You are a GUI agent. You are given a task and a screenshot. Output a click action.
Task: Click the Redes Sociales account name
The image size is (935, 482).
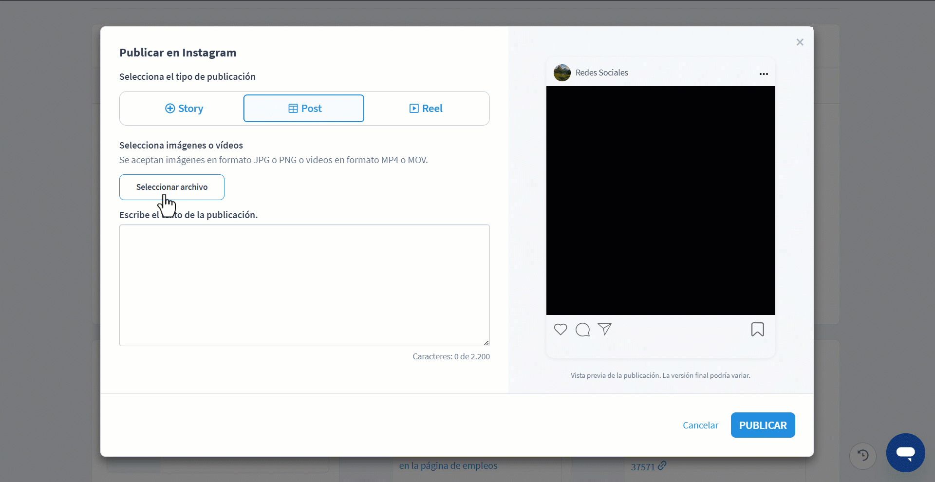[602, 73]
